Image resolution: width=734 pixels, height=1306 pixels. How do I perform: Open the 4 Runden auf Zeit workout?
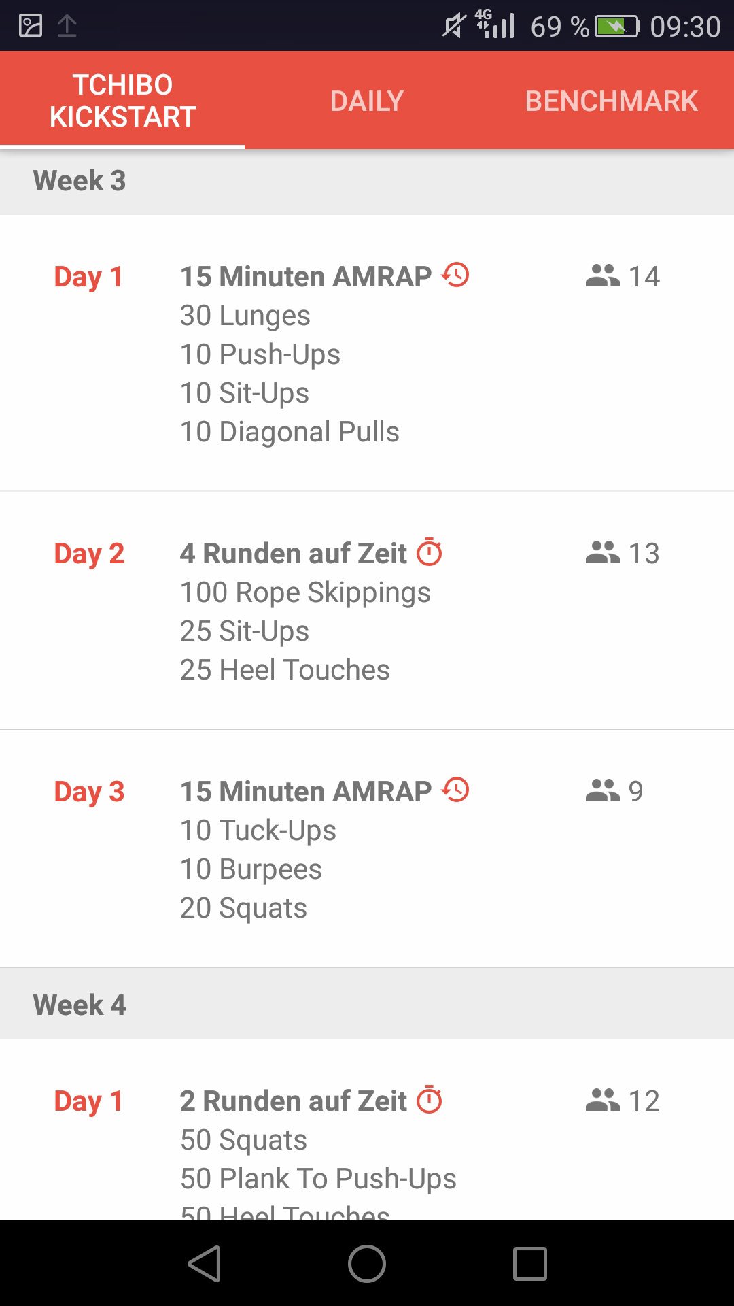pyautogui.click(x=306, y=611)
